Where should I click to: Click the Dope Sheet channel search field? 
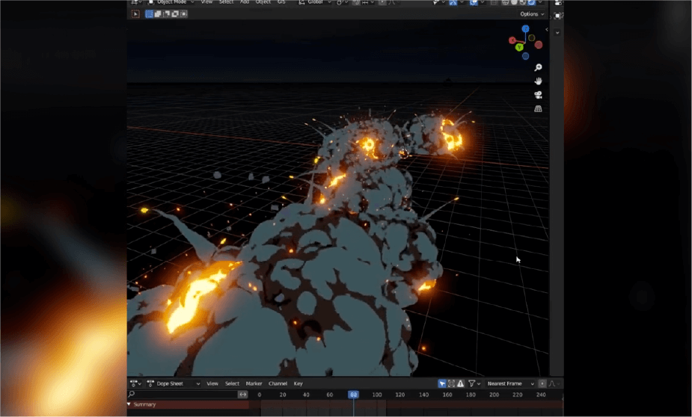click(x=183, y=395)
